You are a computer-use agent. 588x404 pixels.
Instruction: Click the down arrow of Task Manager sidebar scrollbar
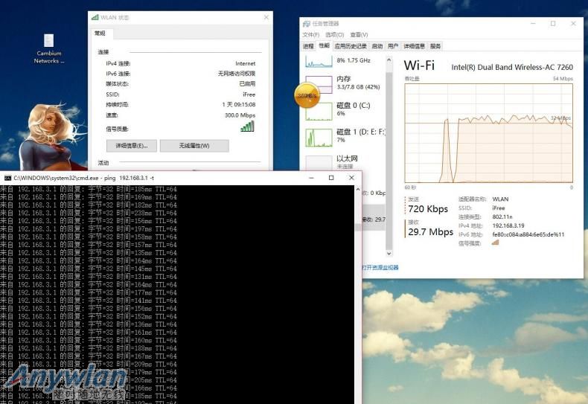389,254
